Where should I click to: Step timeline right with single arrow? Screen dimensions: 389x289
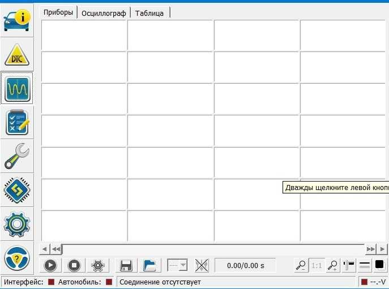coord(382,249)
